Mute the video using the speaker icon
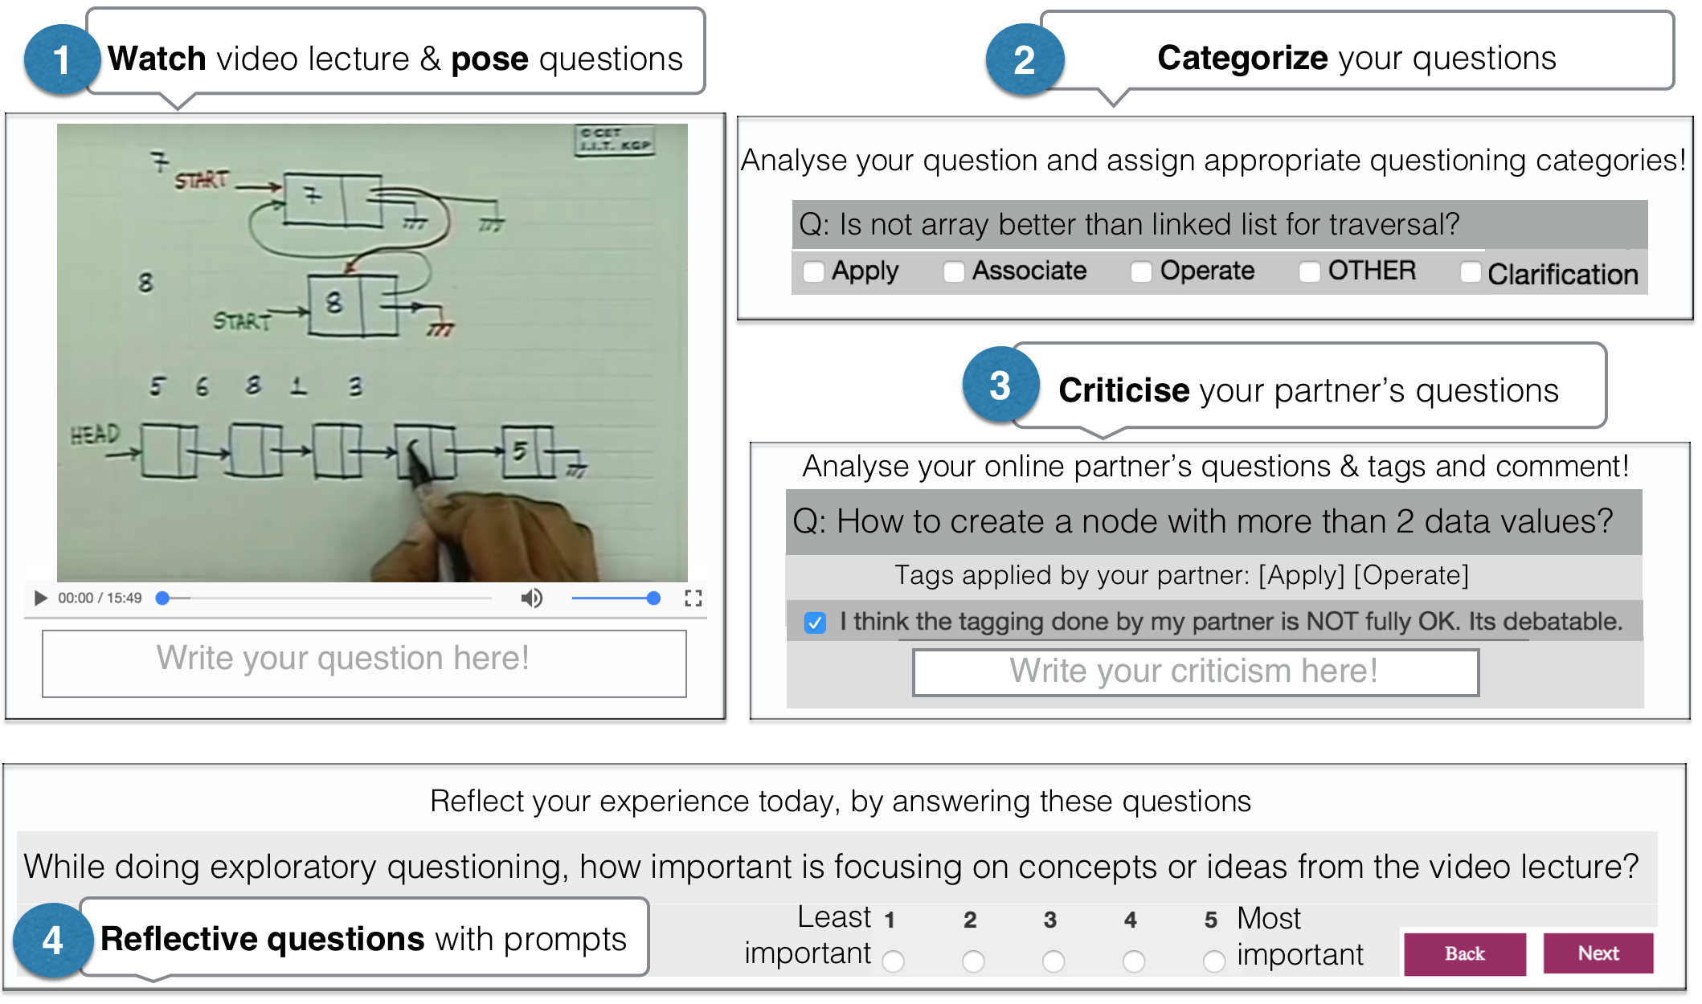The height and width of the screenshot is (1004, 1702). point(531,598)
